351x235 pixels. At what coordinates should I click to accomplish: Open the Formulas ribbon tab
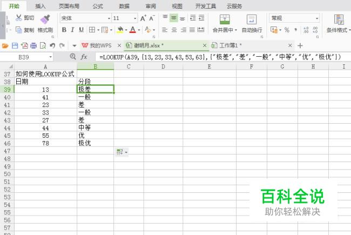[x=98, y=6]
